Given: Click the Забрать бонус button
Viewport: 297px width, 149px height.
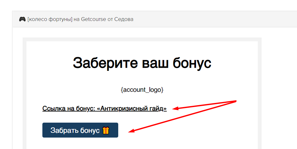Looking at the screenshot, I should [x=80, y=130].
